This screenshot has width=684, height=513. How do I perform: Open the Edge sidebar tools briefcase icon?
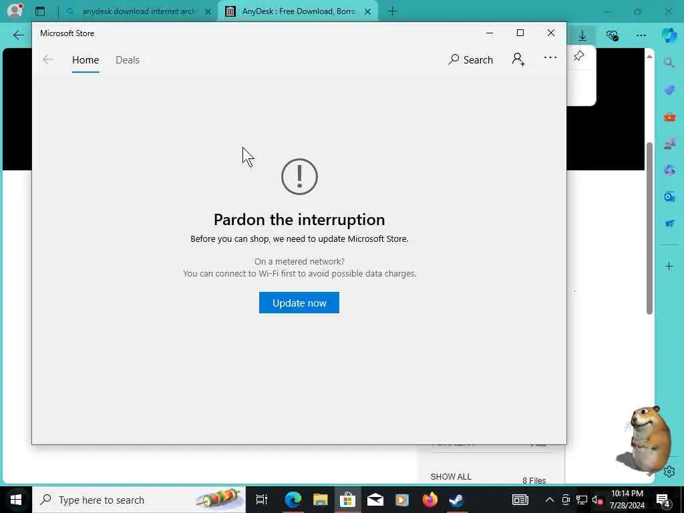(x=669, y=117)
